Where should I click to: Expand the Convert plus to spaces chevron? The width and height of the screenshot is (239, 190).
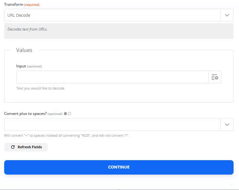tap(227, 125)
